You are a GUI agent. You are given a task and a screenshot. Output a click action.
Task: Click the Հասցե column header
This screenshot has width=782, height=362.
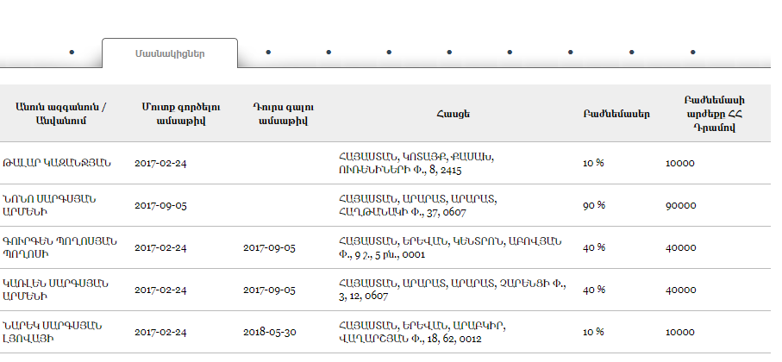(453, 114)
